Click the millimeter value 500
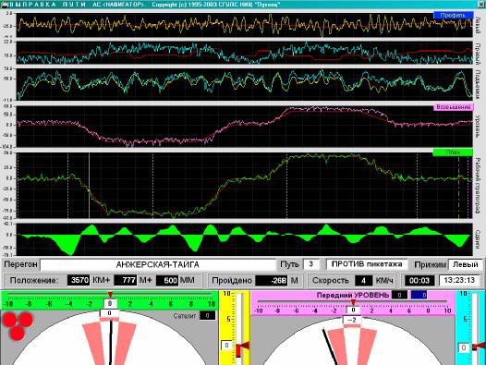 point(167,280)
